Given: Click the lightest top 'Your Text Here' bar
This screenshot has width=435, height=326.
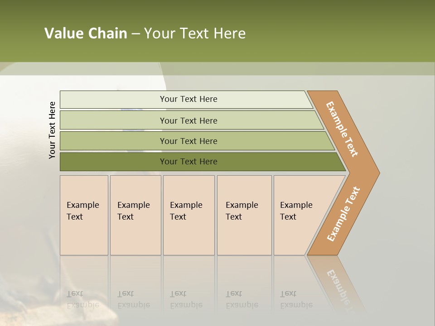Looking at the screenshot, I should coord(188,99).
